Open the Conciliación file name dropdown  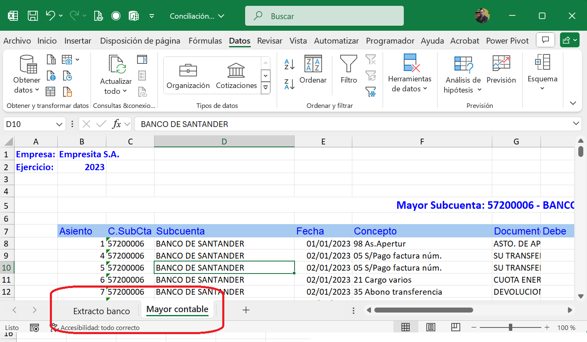[x=197, y=16]
